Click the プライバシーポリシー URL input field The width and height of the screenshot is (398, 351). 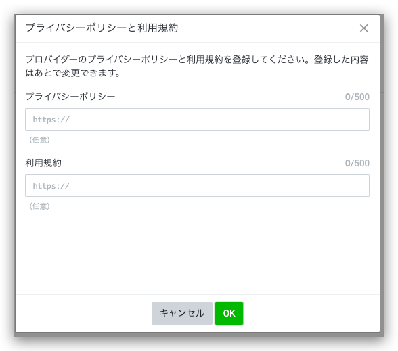tap(197, 120)
